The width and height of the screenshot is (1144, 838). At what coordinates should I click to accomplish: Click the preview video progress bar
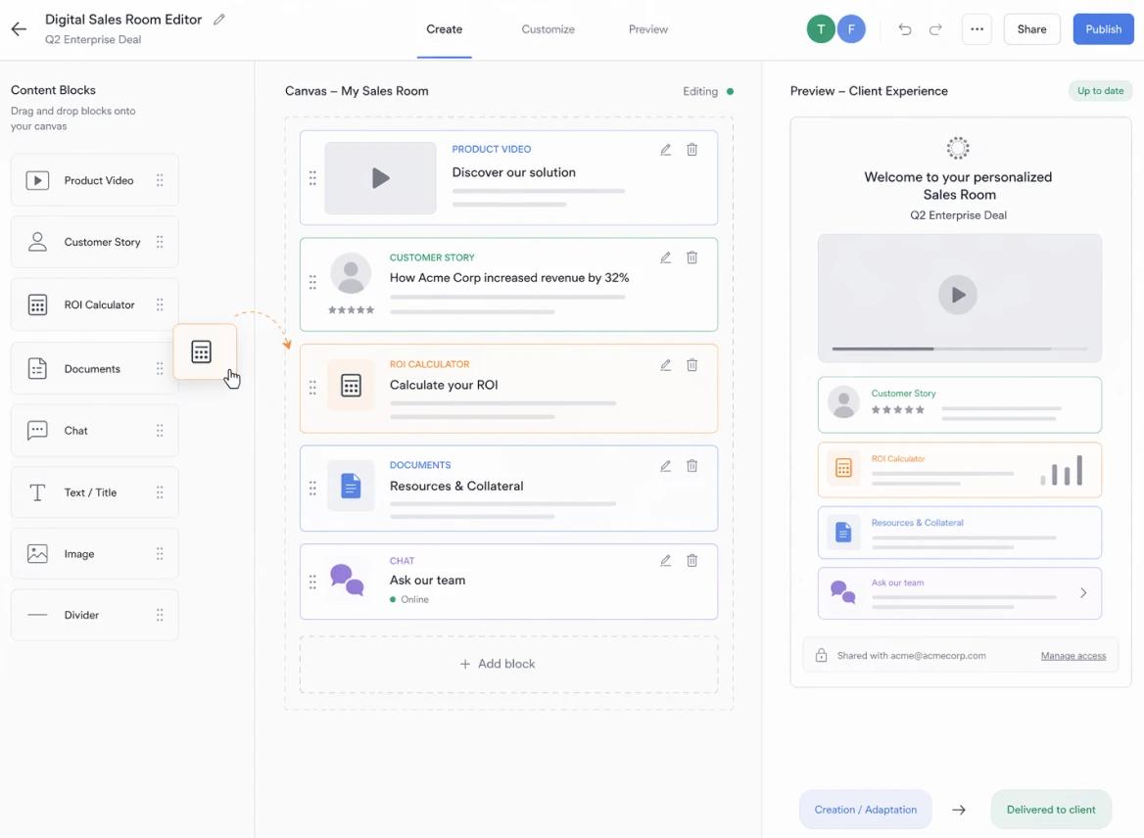[x=960, y=349]
